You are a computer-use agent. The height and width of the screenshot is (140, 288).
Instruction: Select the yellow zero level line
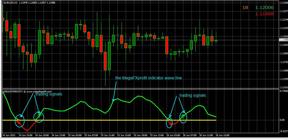(103, 120)
